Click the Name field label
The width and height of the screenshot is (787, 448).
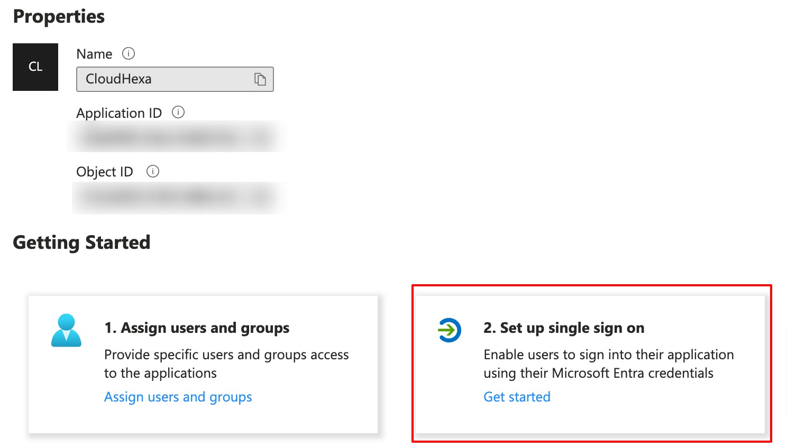[94, 54]
